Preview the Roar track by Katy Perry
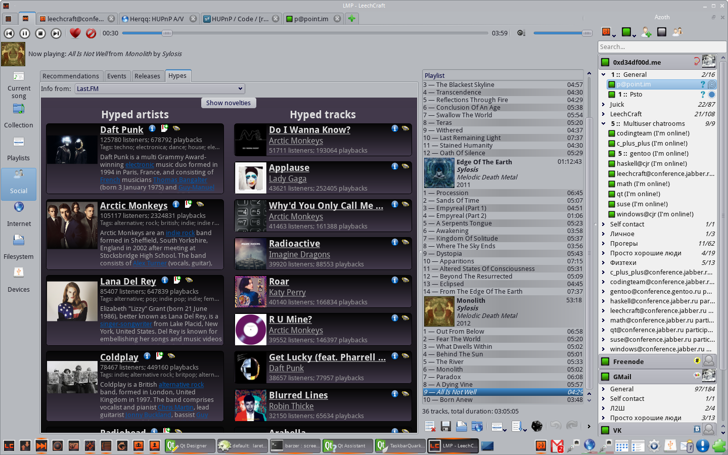The image size is (728, 455). tap(405, 280)
